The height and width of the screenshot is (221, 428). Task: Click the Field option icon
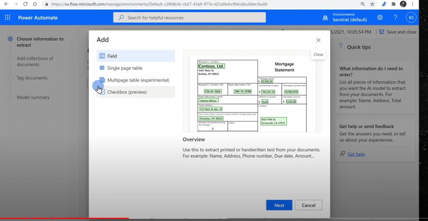[102, 56]
